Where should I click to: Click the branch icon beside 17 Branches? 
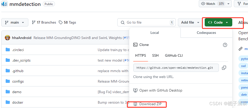(x=34, y=22)
